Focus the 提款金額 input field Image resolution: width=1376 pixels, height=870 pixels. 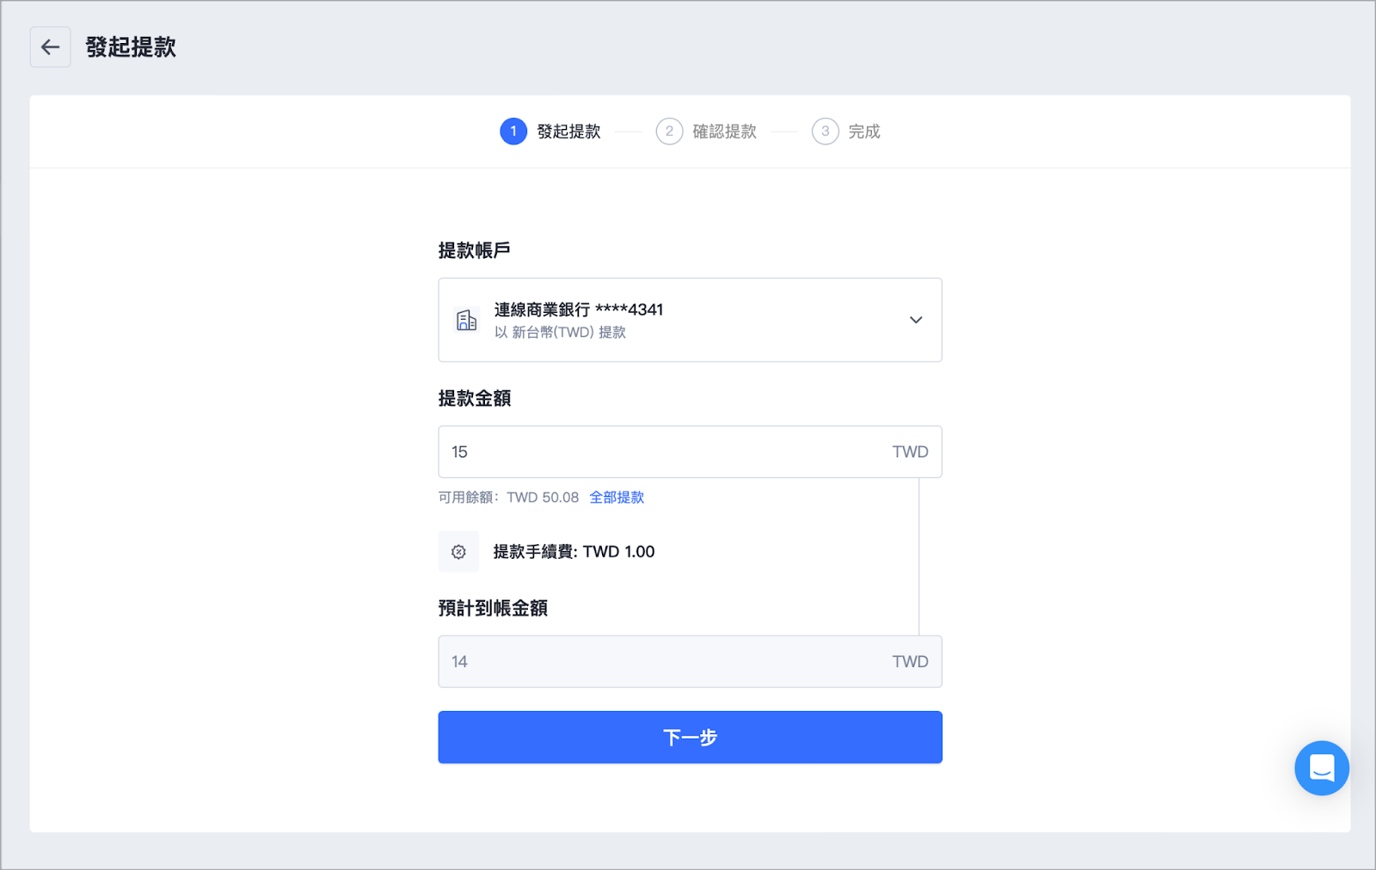[x=690, y=451]
